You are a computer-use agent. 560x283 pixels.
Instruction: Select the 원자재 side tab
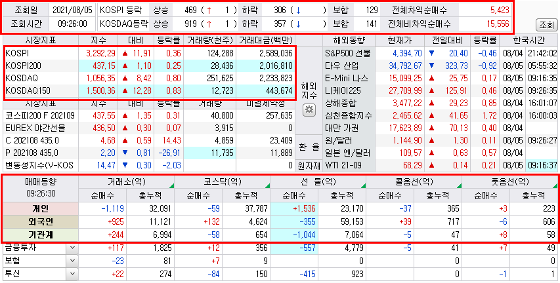309,166
